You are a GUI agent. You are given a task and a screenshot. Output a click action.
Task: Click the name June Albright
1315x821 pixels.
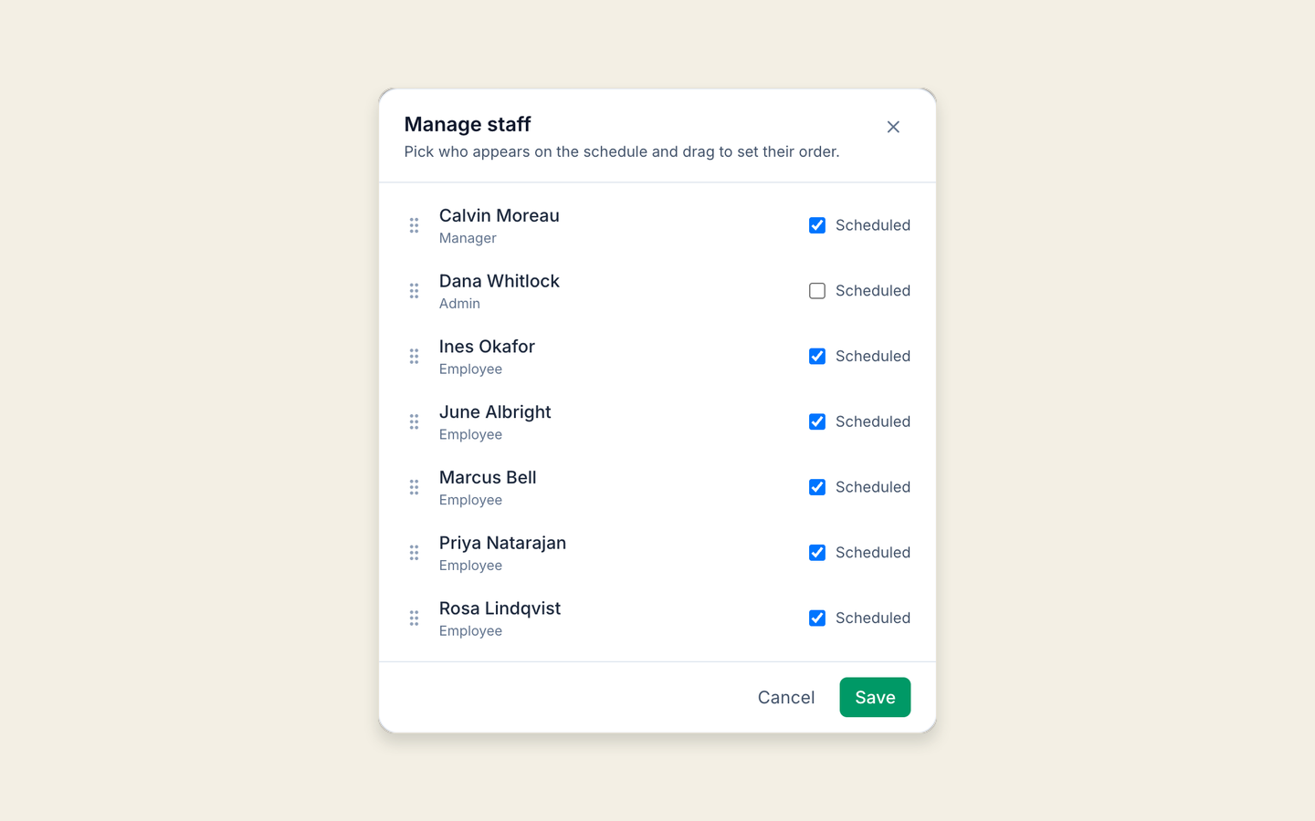tap(495, 412)
